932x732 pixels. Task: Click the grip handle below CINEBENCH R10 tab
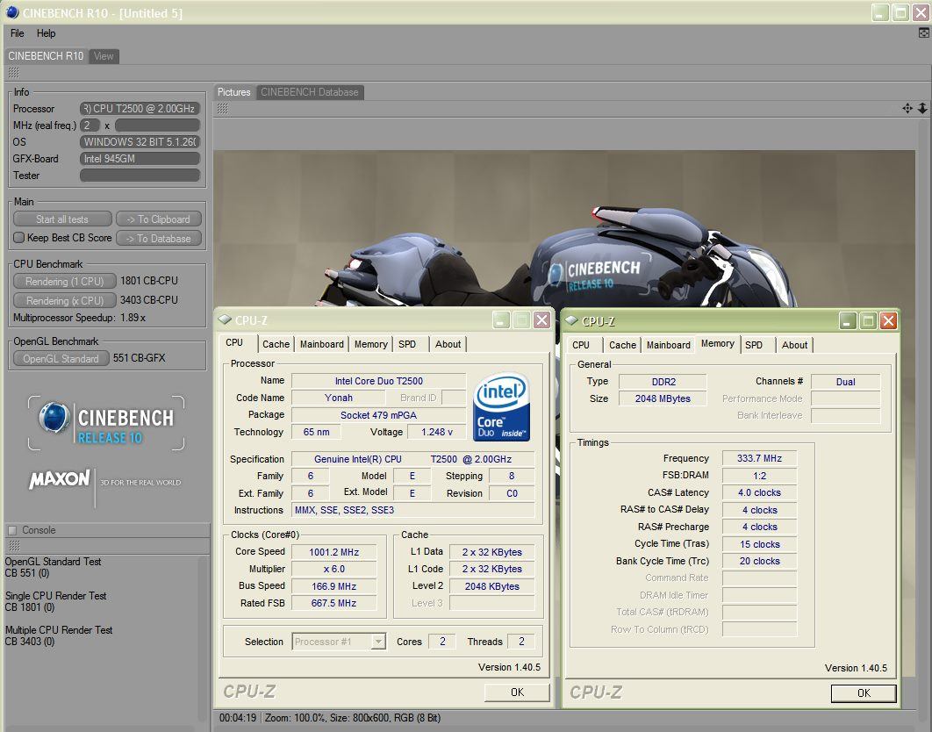14,73
